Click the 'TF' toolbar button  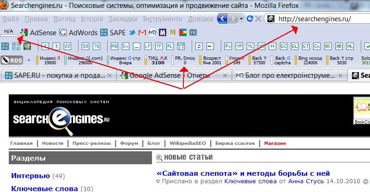159,46
